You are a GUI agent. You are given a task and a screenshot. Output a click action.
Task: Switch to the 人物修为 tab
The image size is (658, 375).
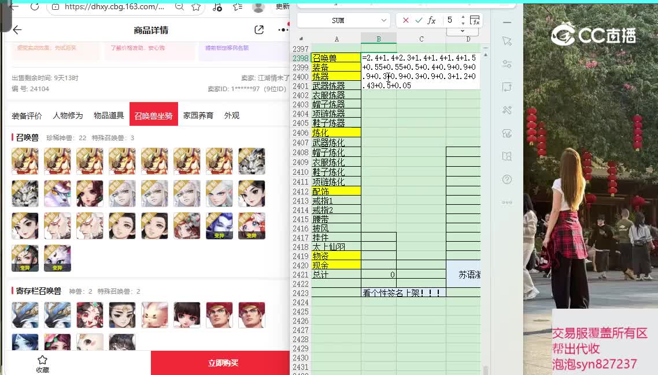point(68,115)
